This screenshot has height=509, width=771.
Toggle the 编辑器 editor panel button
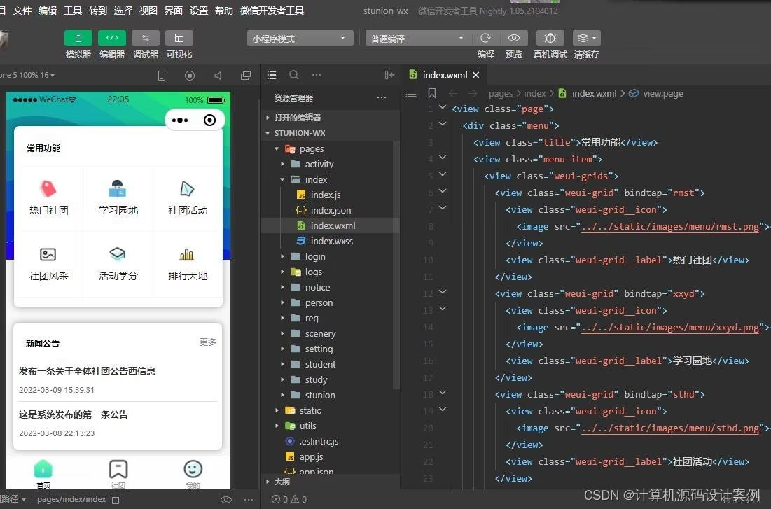(112, 38)
